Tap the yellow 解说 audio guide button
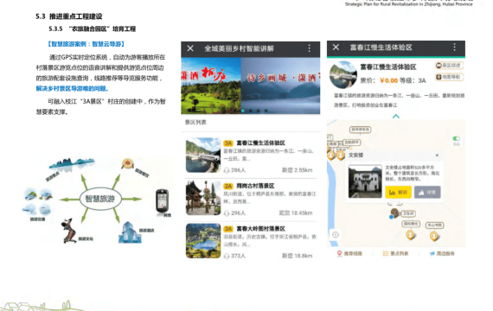The image size is (493, 311). click(x=399, y=193)
